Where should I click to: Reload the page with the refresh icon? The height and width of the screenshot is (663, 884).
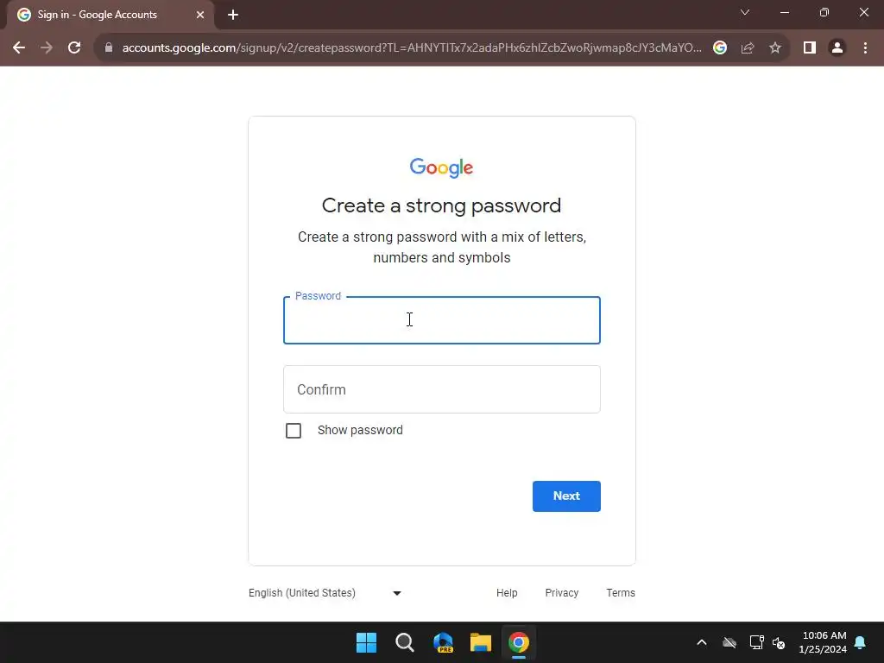tap(74, 48)
